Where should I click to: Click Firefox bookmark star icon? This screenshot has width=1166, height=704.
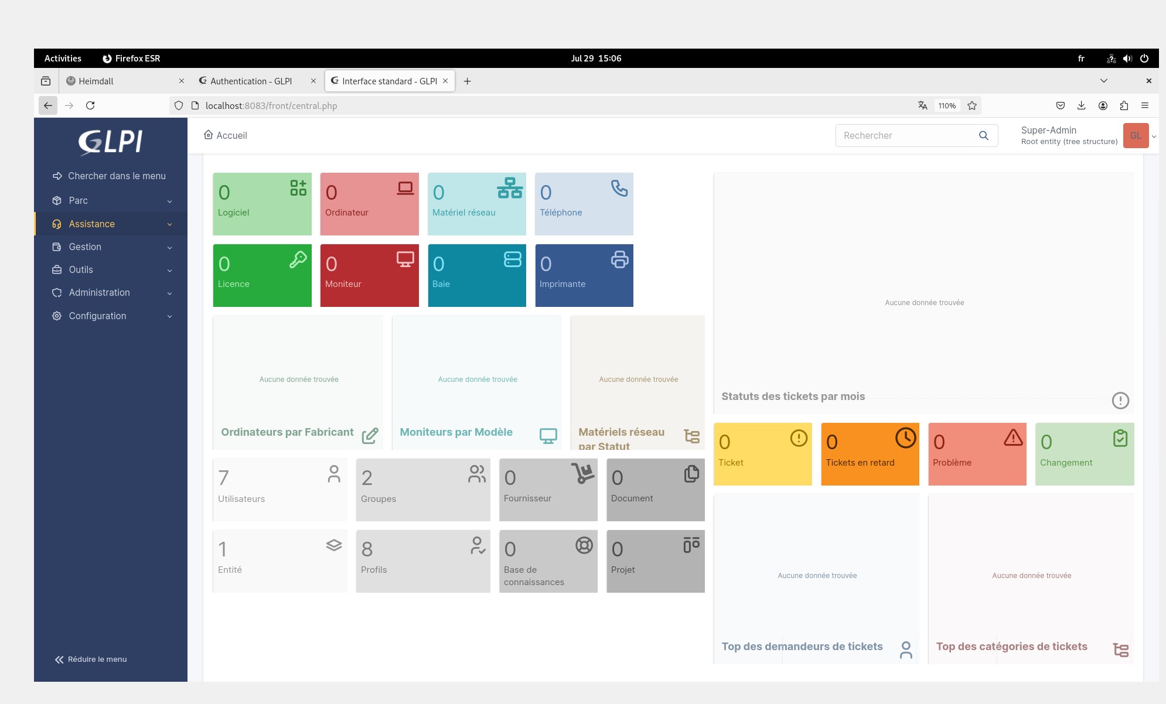click(972, 106)
